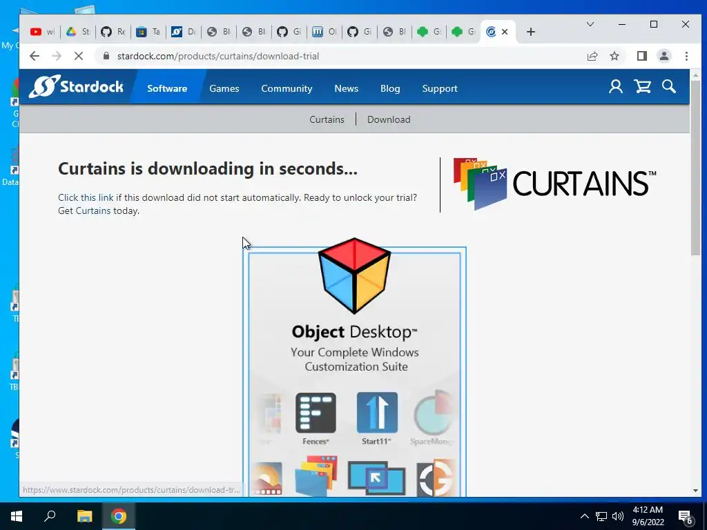Click the Object Desktop cube logo

coord(354,276)
